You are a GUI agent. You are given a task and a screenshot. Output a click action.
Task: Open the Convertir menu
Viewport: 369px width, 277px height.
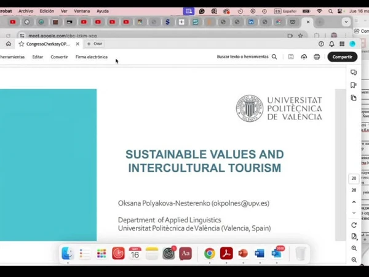coord(59,57)
